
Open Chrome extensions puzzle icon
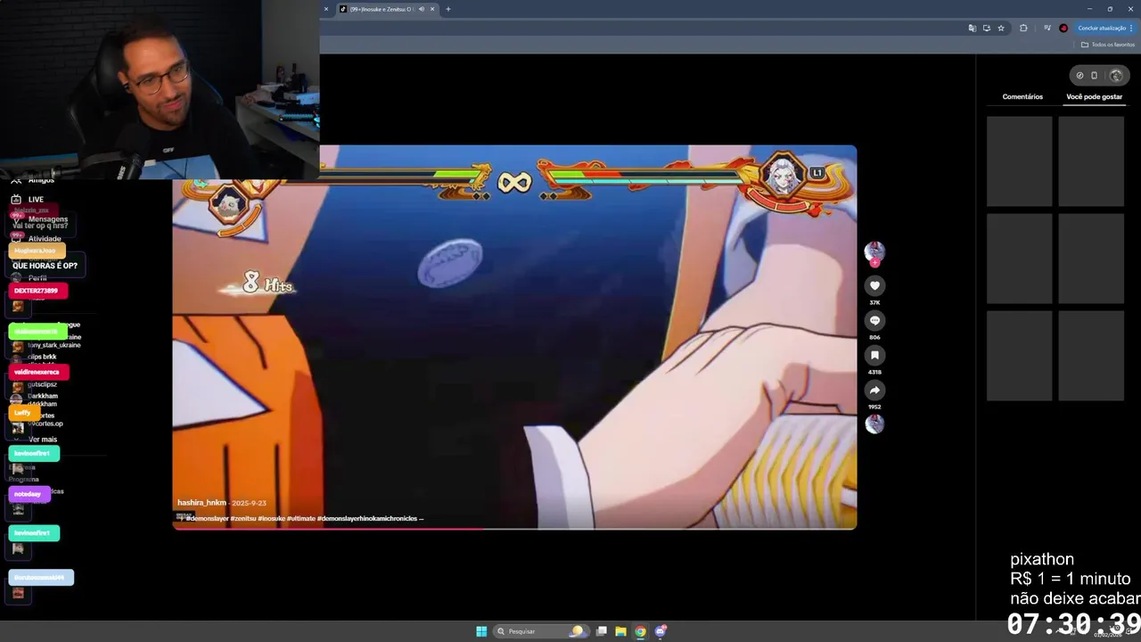click(1023, 28)
